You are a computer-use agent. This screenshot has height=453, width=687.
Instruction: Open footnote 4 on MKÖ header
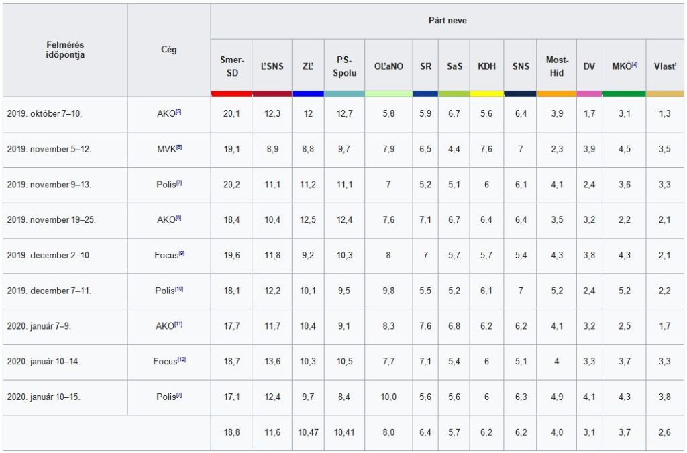click(x=634, y=64)
